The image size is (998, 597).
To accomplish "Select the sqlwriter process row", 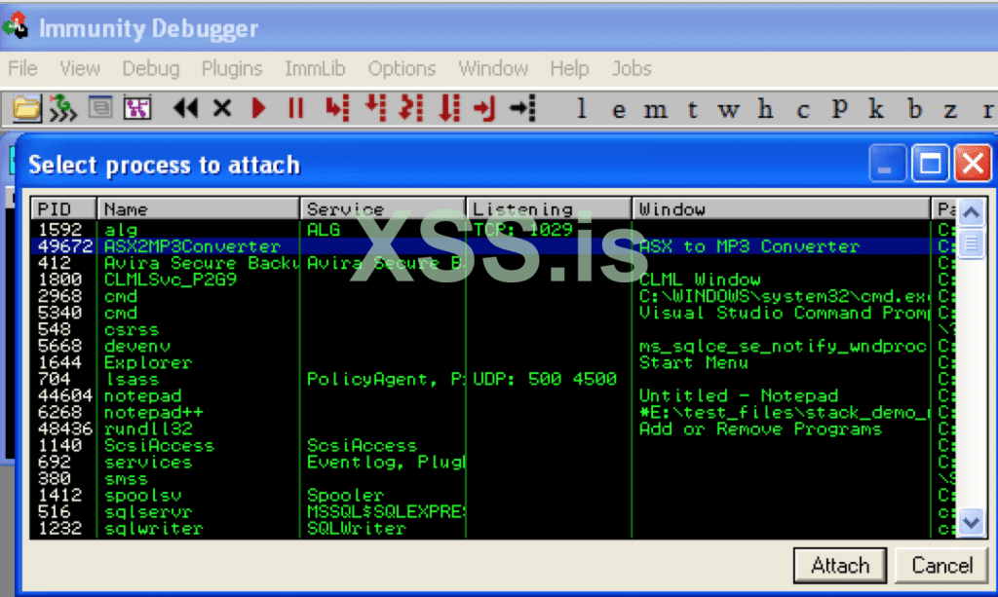I will pyautogui.click(x=493, y=527).
